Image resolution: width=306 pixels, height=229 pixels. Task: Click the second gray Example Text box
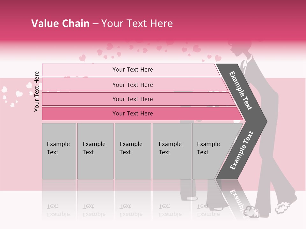point(95,151)
